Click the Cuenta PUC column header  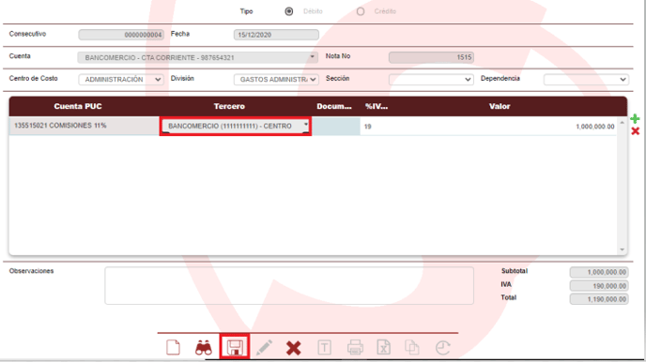(78, 106)
